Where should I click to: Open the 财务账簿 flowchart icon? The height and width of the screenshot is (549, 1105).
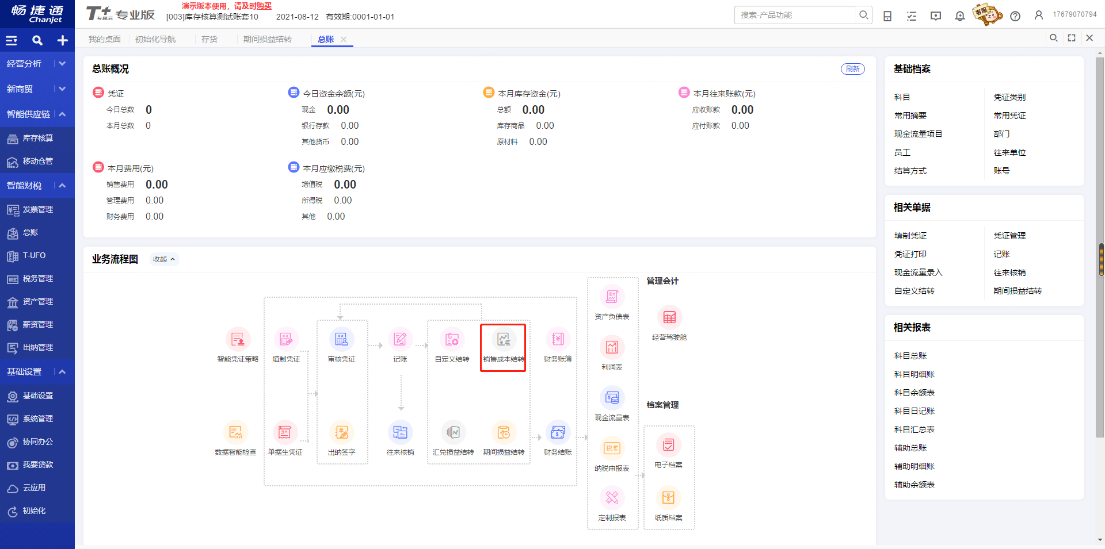pos(558,339)
